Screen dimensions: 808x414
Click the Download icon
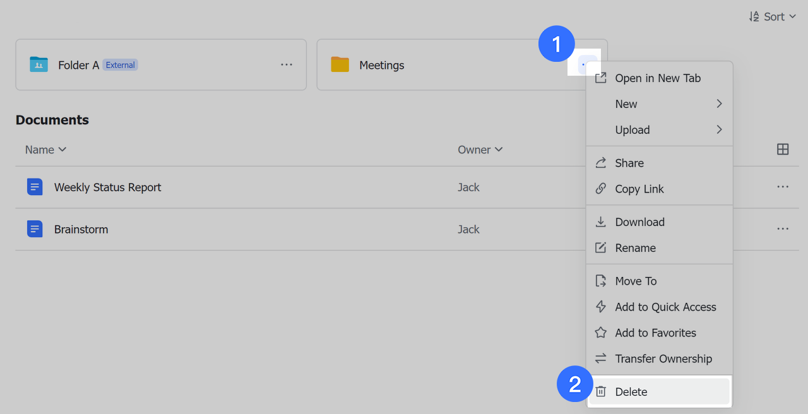(601, 222)
